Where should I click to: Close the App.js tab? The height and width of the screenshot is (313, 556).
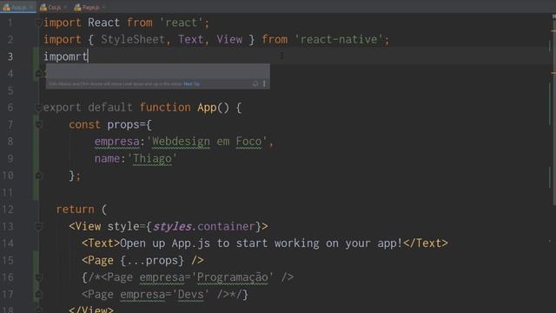[x=31, y=7]
